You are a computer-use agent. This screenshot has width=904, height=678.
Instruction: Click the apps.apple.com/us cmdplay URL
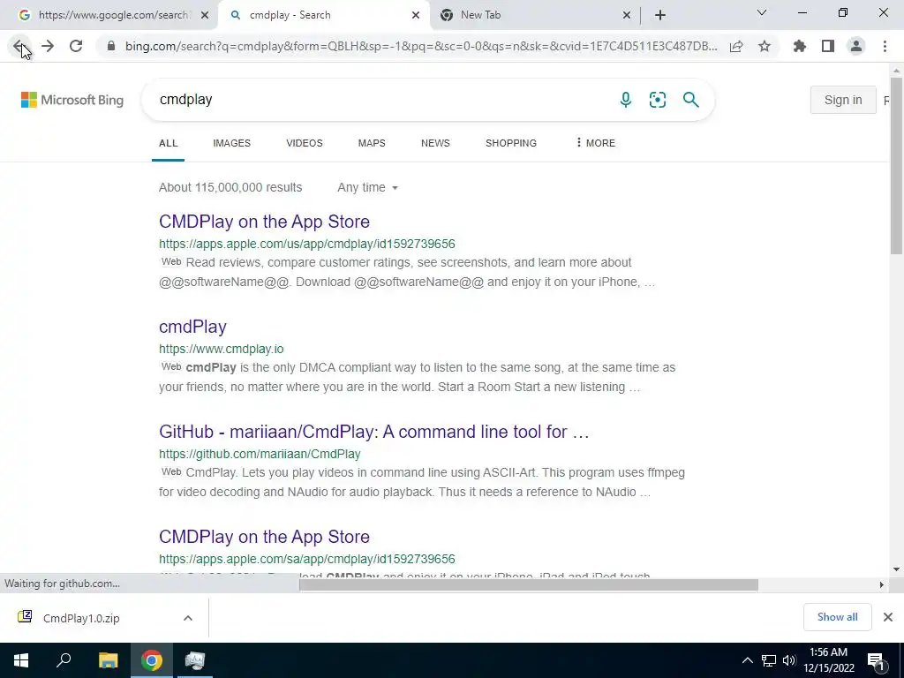coord(307,244)
